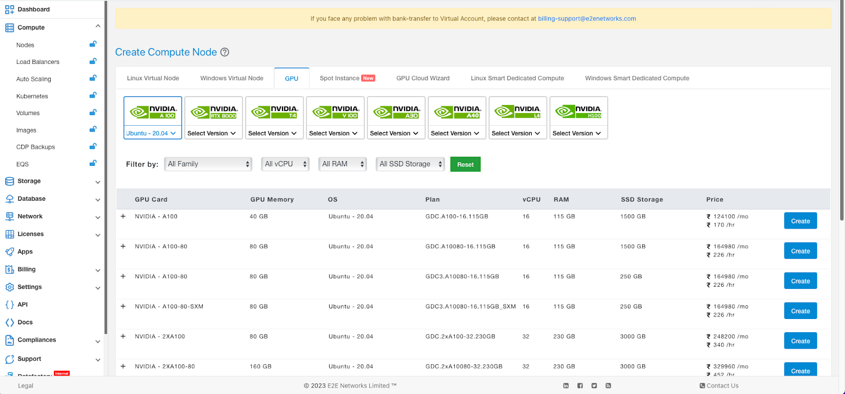Collapse the Compute section chevron
The width and height of the screenshot is (845, 394).
pos(98,26)
